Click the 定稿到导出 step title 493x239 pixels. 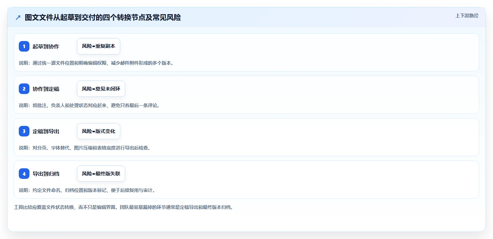46,131
